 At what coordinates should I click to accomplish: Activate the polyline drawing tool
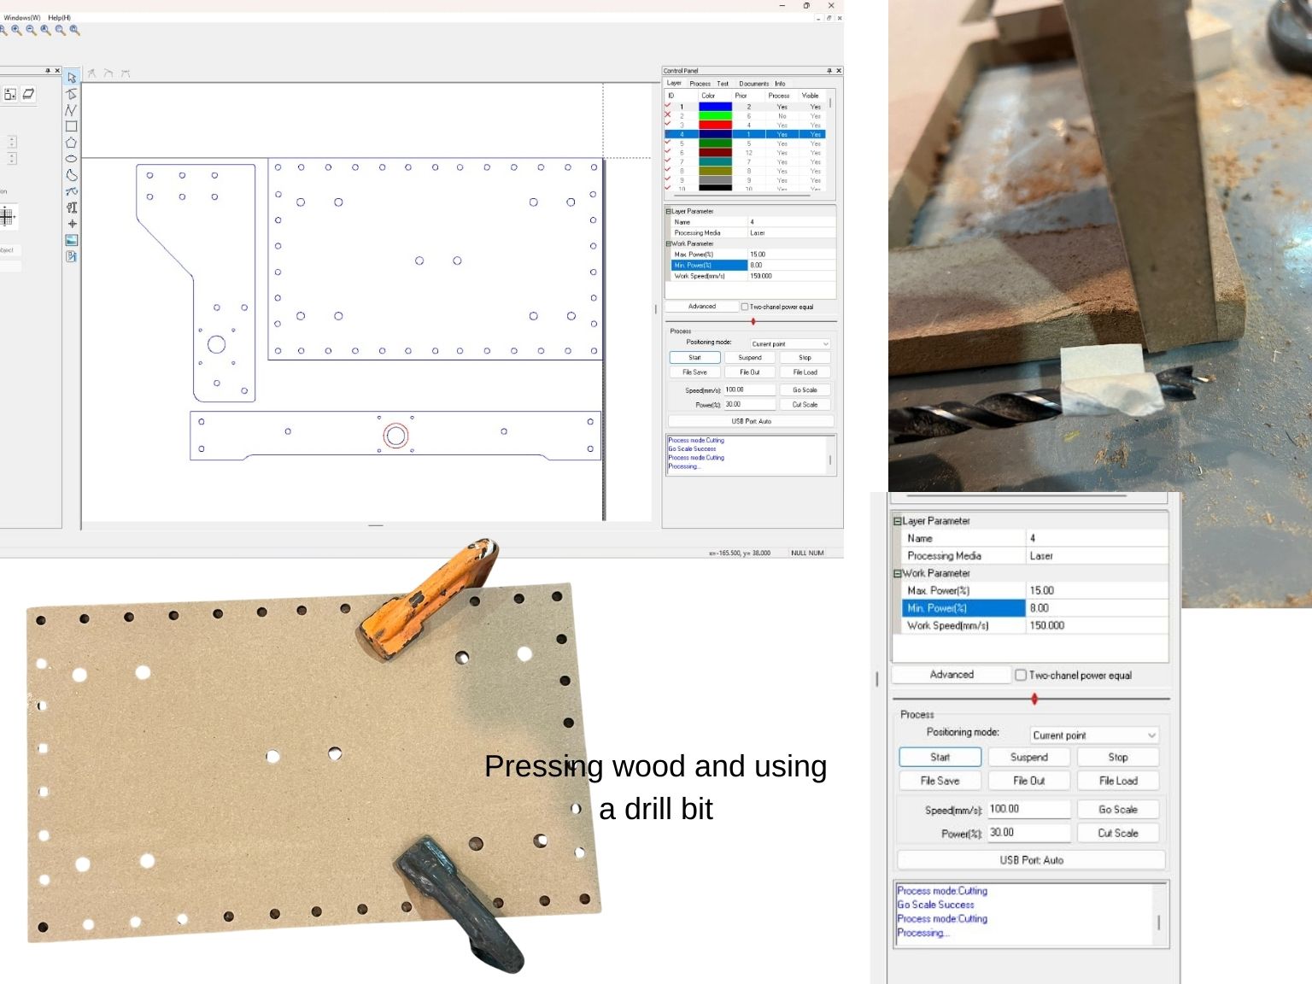pos(72,110)
